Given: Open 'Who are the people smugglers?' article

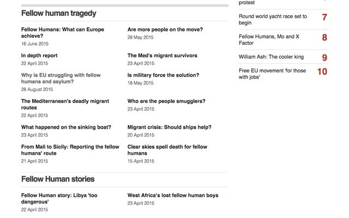Looking at the screenshot, I should click(166, 101).
